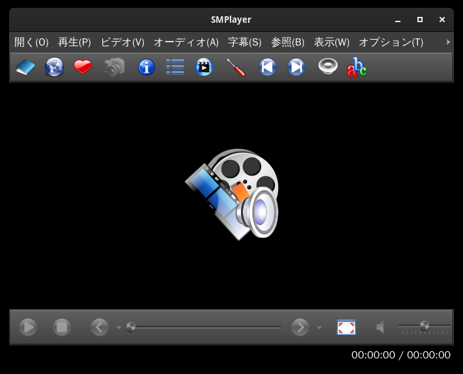Open the オーディオ(A) menu
This screenshot has width=463, height=374.
click(186, 42)
